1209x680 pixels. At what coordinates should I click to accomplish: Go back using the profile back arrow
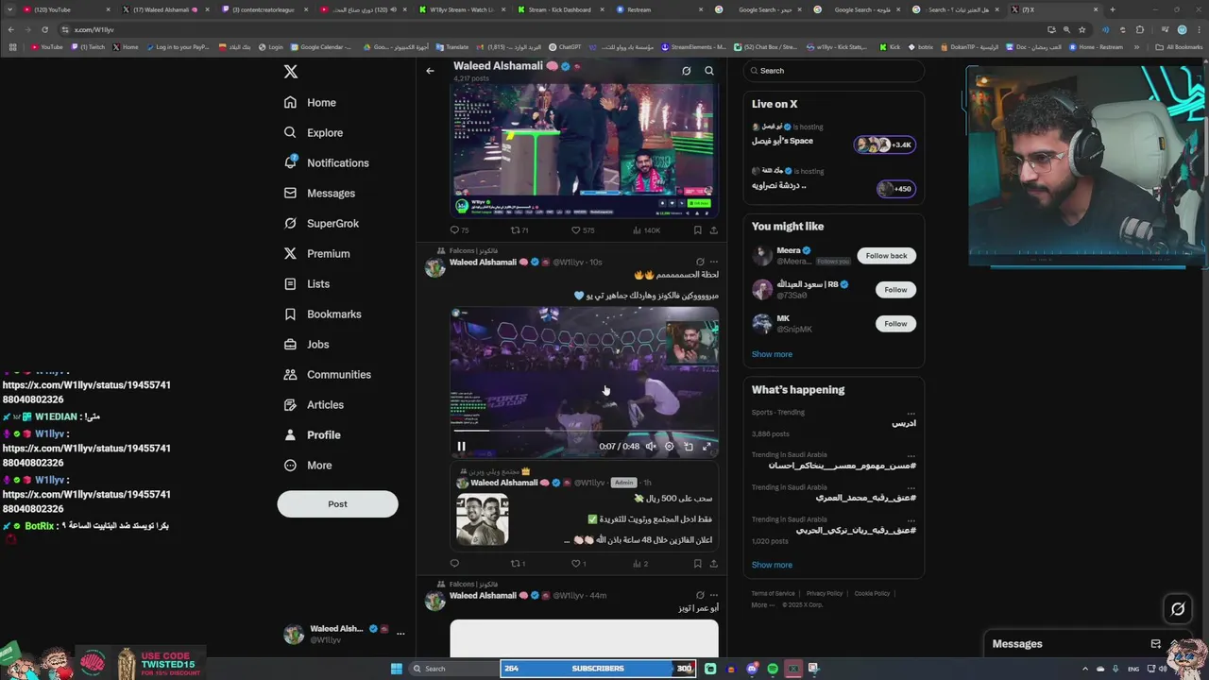pos(430,71)
